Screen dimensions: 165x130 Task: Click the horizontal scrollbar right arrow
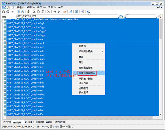(x=158, y=117)
